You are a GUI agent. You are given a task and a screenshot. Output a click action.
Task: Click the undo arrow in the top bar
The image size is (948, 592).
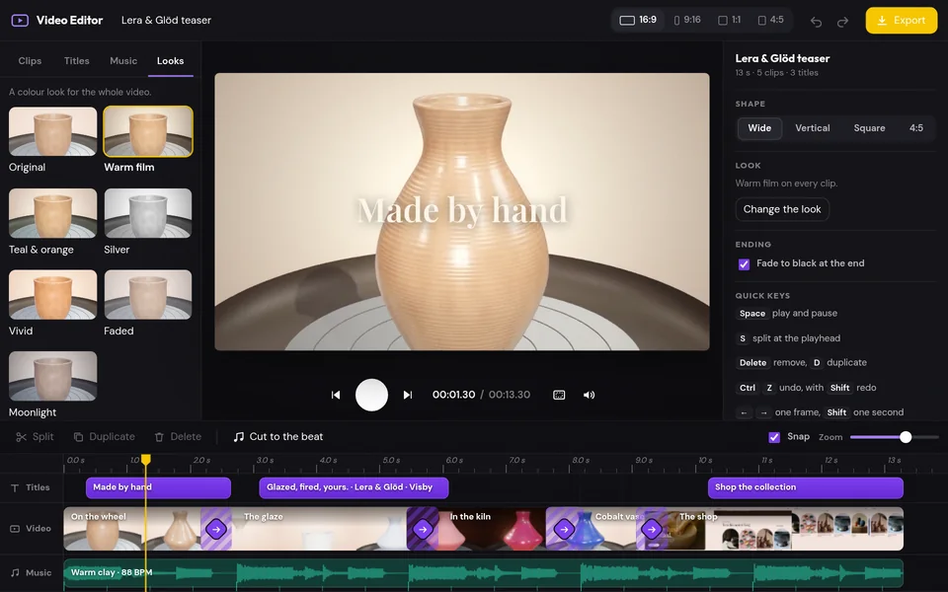817,22
